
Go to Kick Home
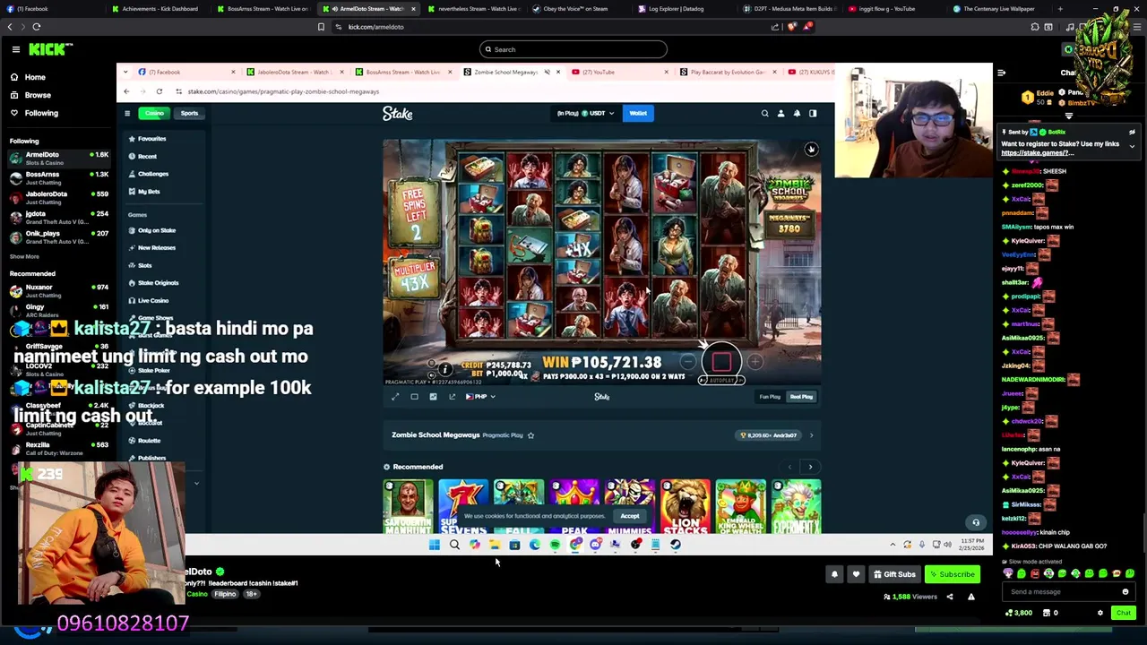pyautogui.click(x=35, y=77)
